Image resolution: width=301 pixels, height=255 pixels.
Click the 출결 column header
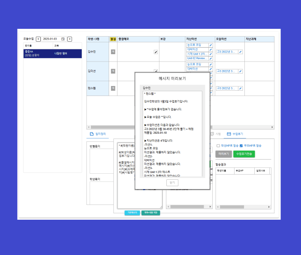pos(113,39)
